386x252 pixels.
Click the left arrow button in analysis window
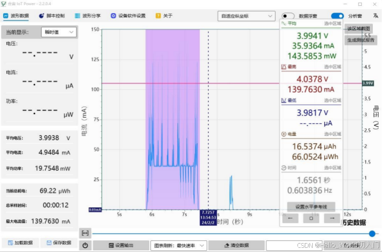pyautogui.click(x=290, y=218)
